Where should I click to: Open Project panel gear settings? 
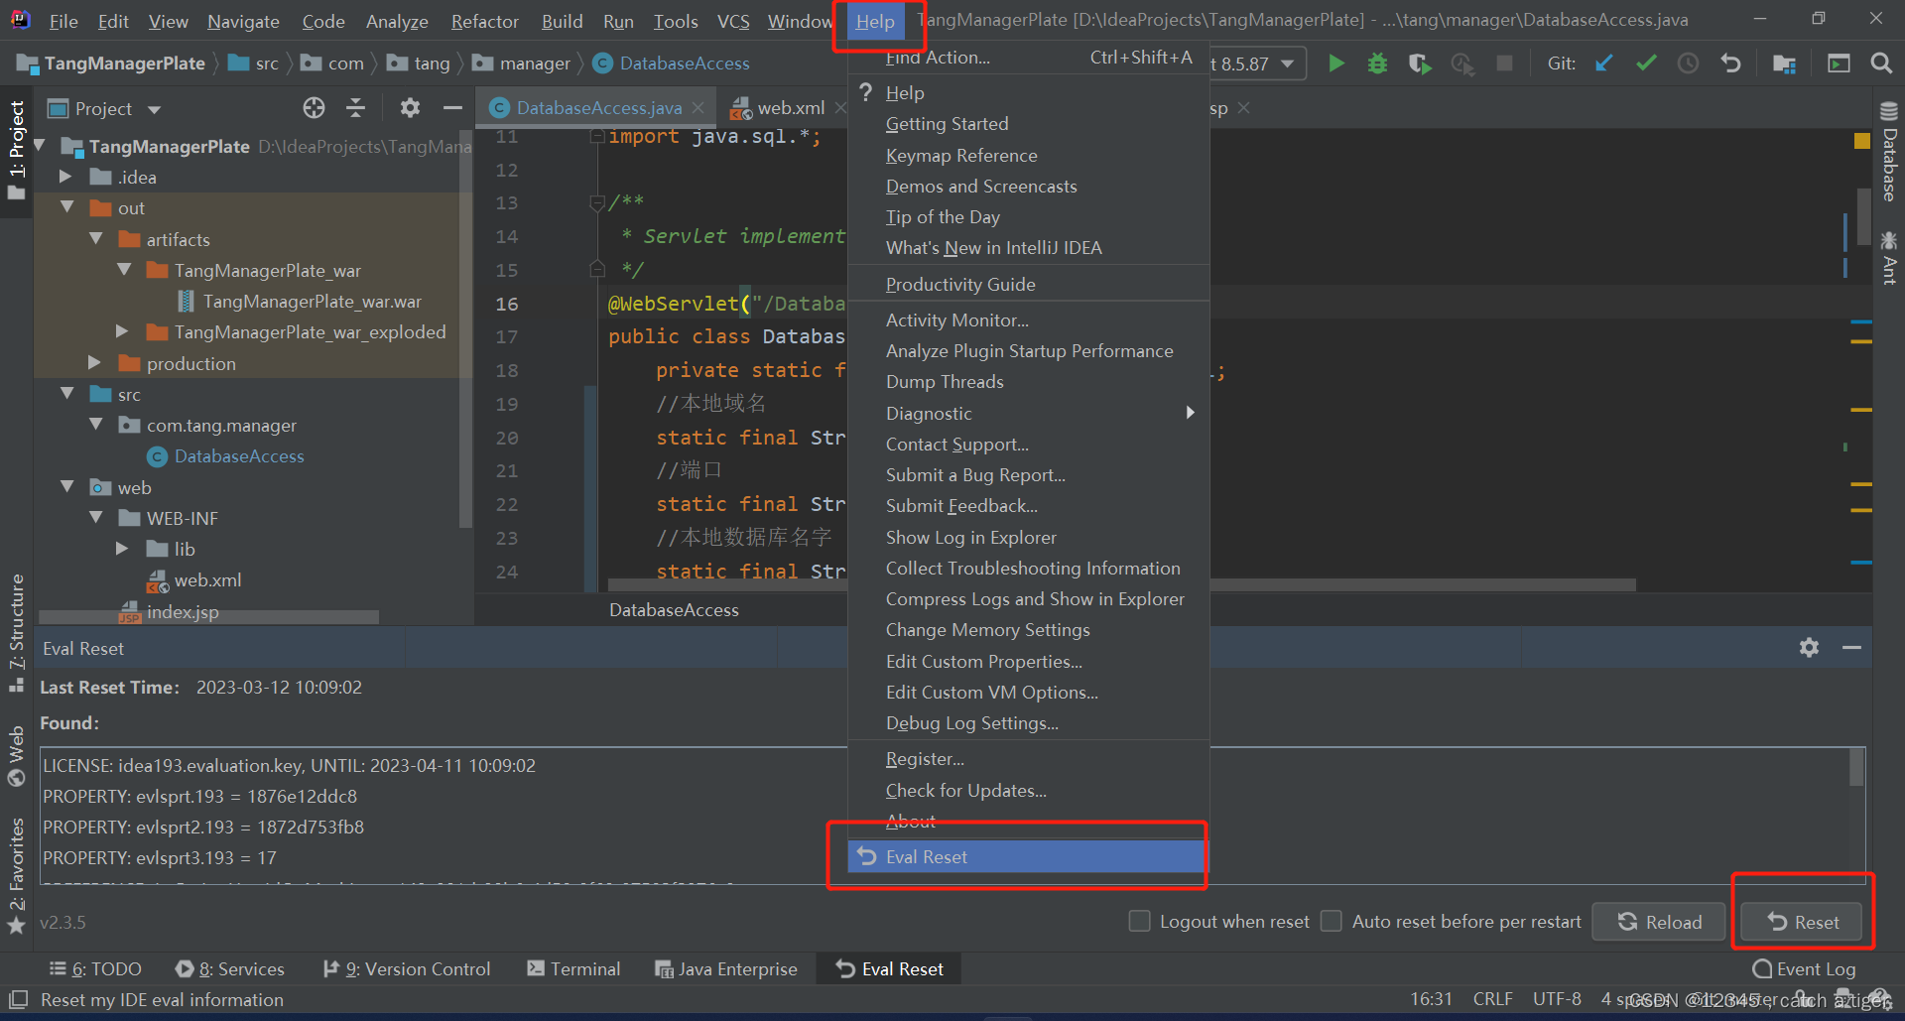coord(410,108)
